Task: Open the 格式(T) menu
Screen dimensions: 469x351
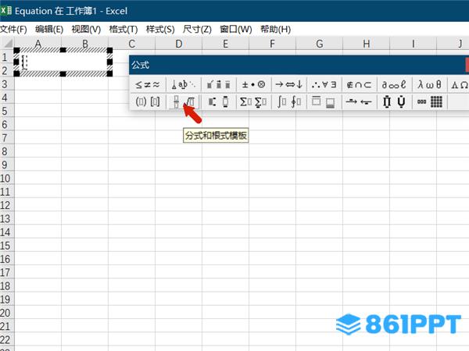Action: (124, 30)
